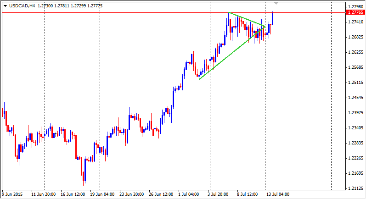The image size is (366, 199).
Task: Select the 1.27410 price scale label
Action: point(355,22)
